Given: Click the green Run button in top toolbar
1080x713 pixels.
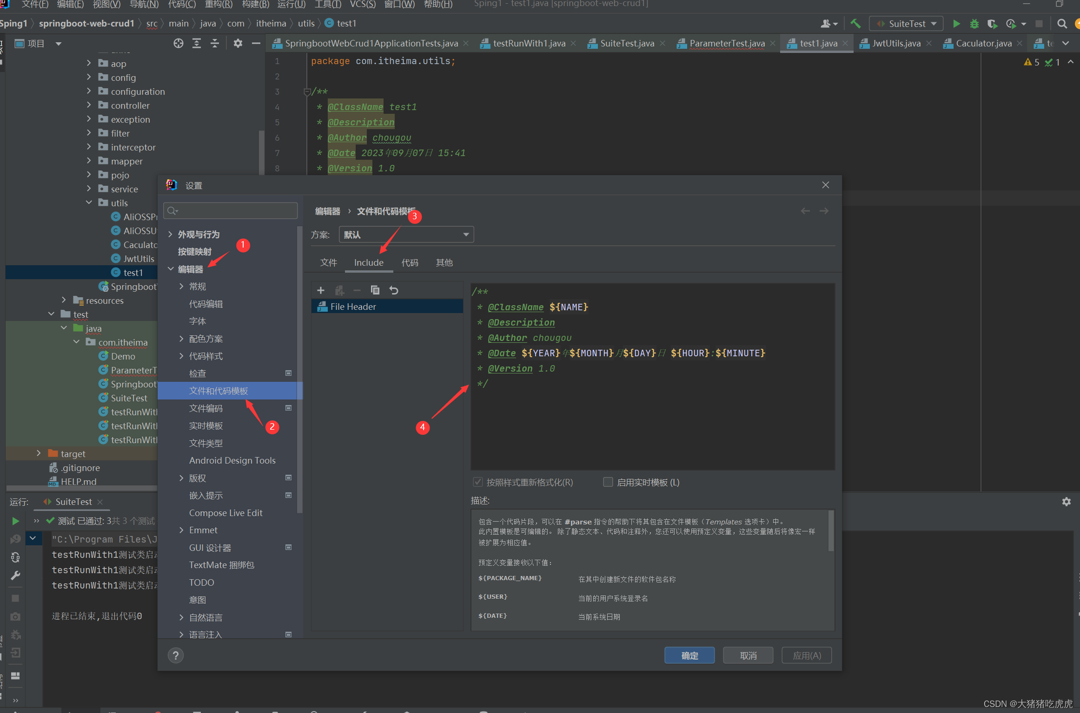Looking at the screenshot, I should (956, 24).
